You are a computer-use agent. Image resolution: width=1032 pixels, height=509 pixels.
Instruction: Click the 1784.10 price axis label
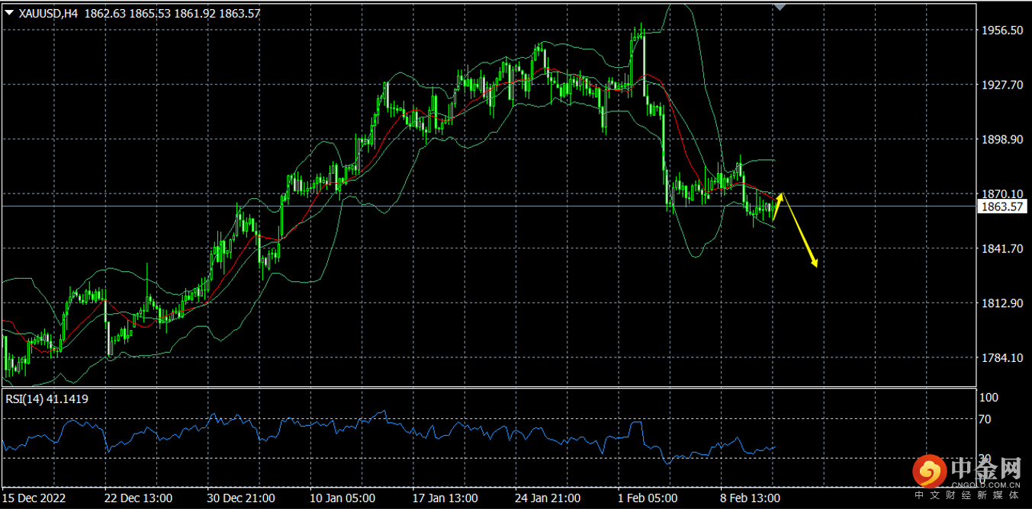click(x=1001, y=357)
